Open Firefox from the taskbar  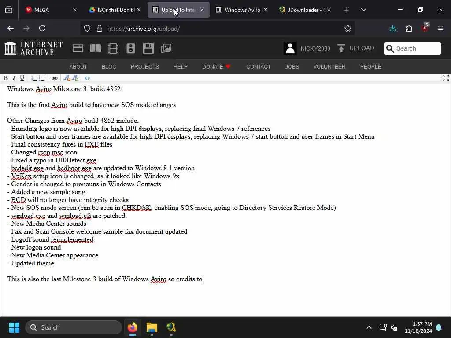tap(133, 327)
